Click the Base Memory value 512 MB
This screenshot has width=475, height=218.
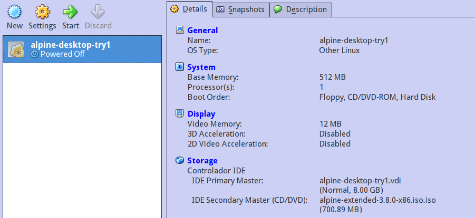click(333, 77)
